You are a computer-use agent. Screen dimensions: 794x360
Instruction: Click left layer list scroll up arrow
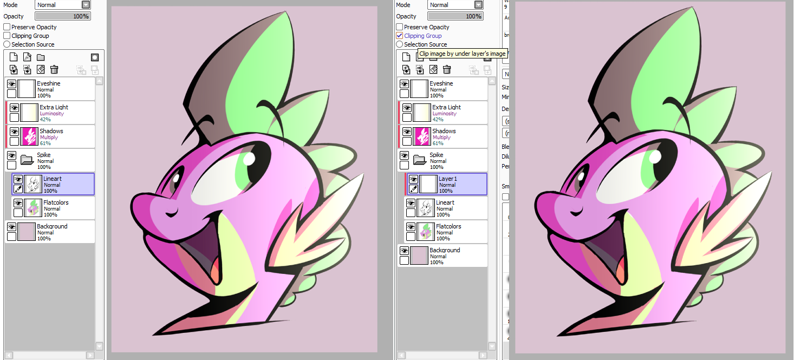point(99,81)
